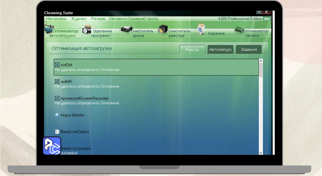The width and height of the screenshot is (322, 176).
Task: Select the AntDM entry name
Action: tap(66, 65)
